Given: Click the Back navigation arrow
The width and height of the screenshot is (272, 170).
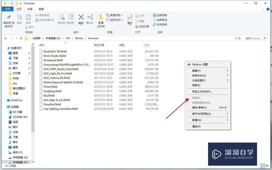Looking at the screenshot, I should coord(6,38).
